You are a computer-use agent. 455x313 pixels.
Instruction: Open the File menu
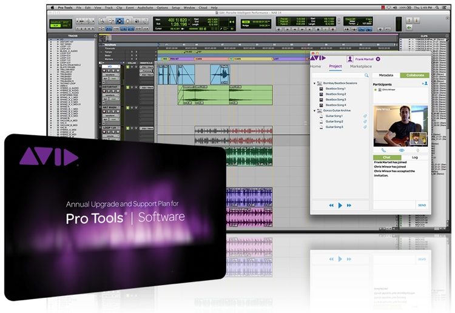(x=79, y=7)
